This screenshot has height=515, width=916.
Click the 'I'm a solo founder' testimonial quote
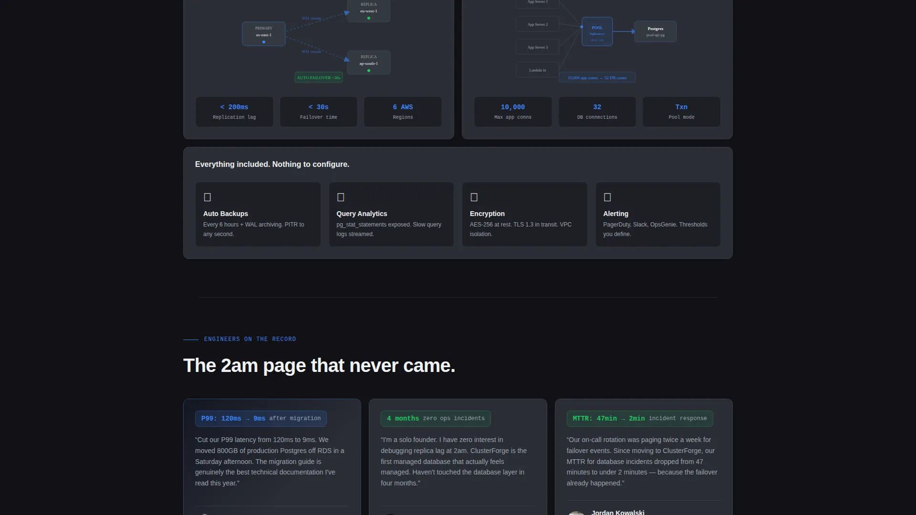pos(454,462)
